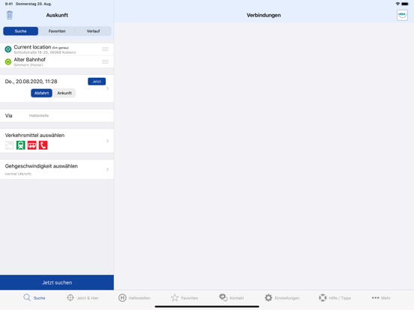Open Haltestellen label in bottom bar
Image resolution: width=414 pixels, height=310 pixels.
pos(139,298)
